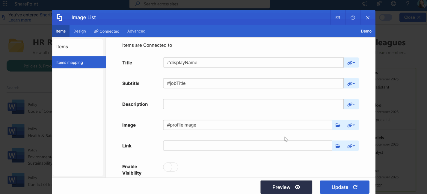This screenshot has width=427, height=194.
Task: Open the folder picker for the Image field
Action: tap(338, 125)
